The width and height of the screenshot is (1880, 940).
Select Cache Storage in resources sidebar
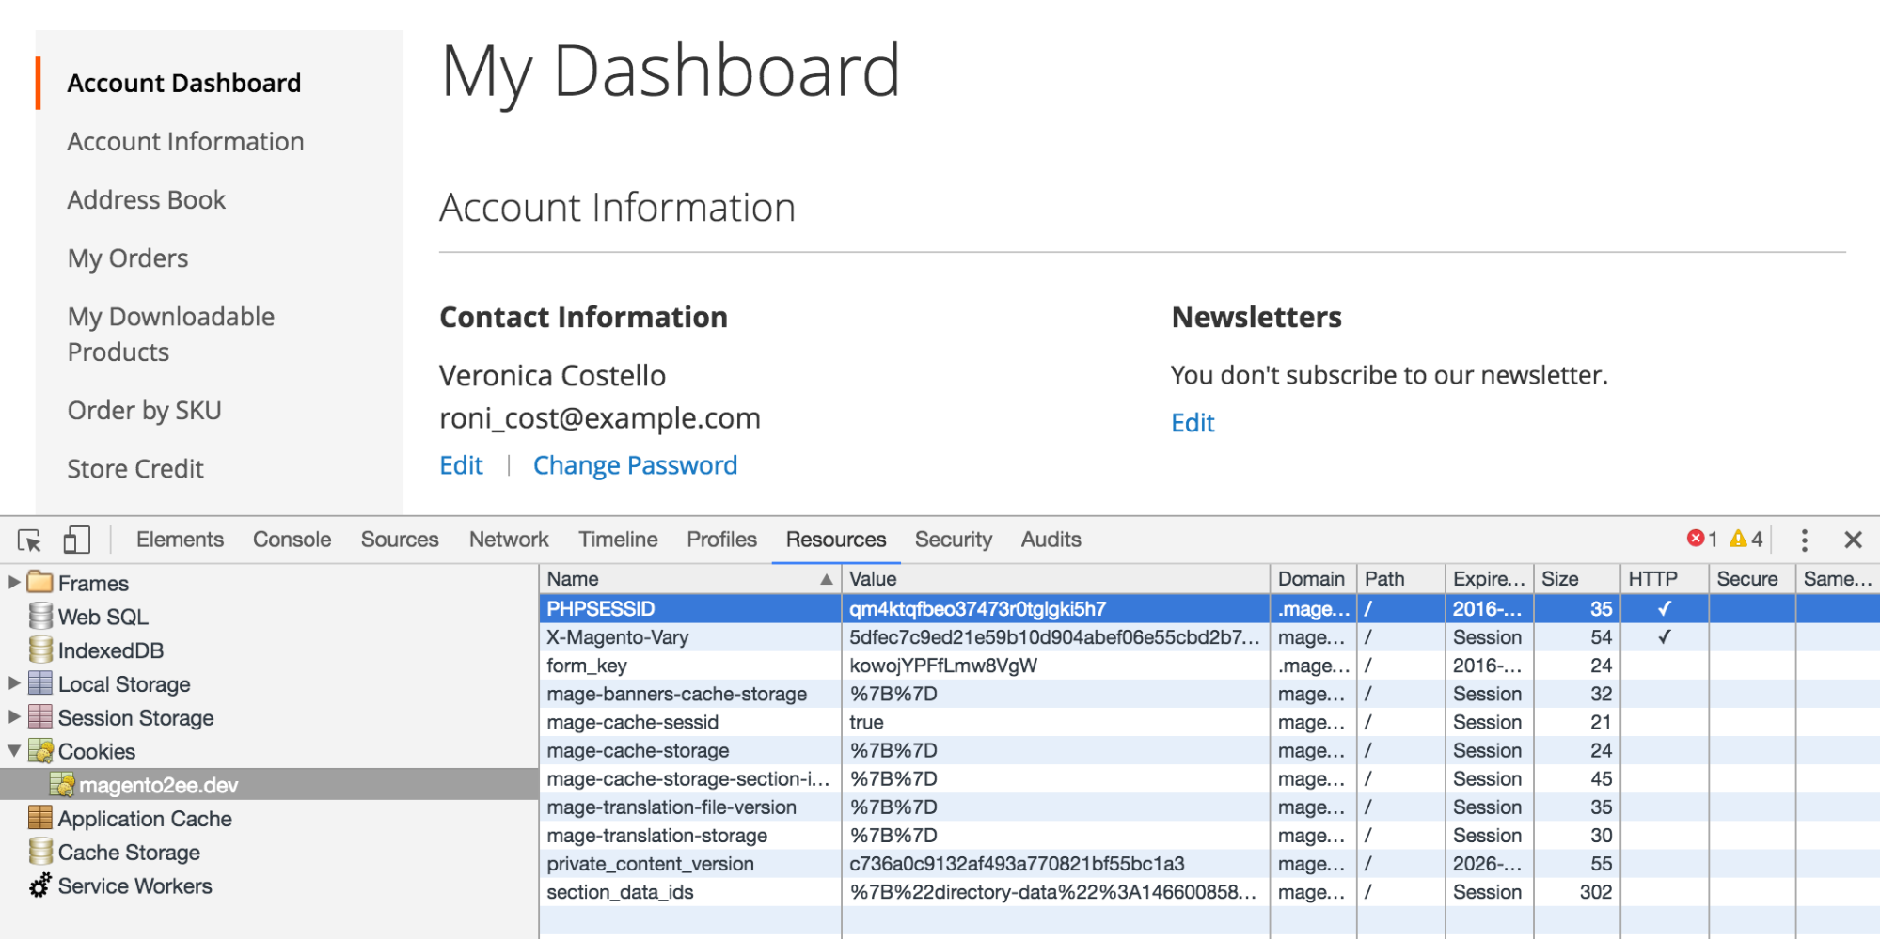click(x=129, y=853)
